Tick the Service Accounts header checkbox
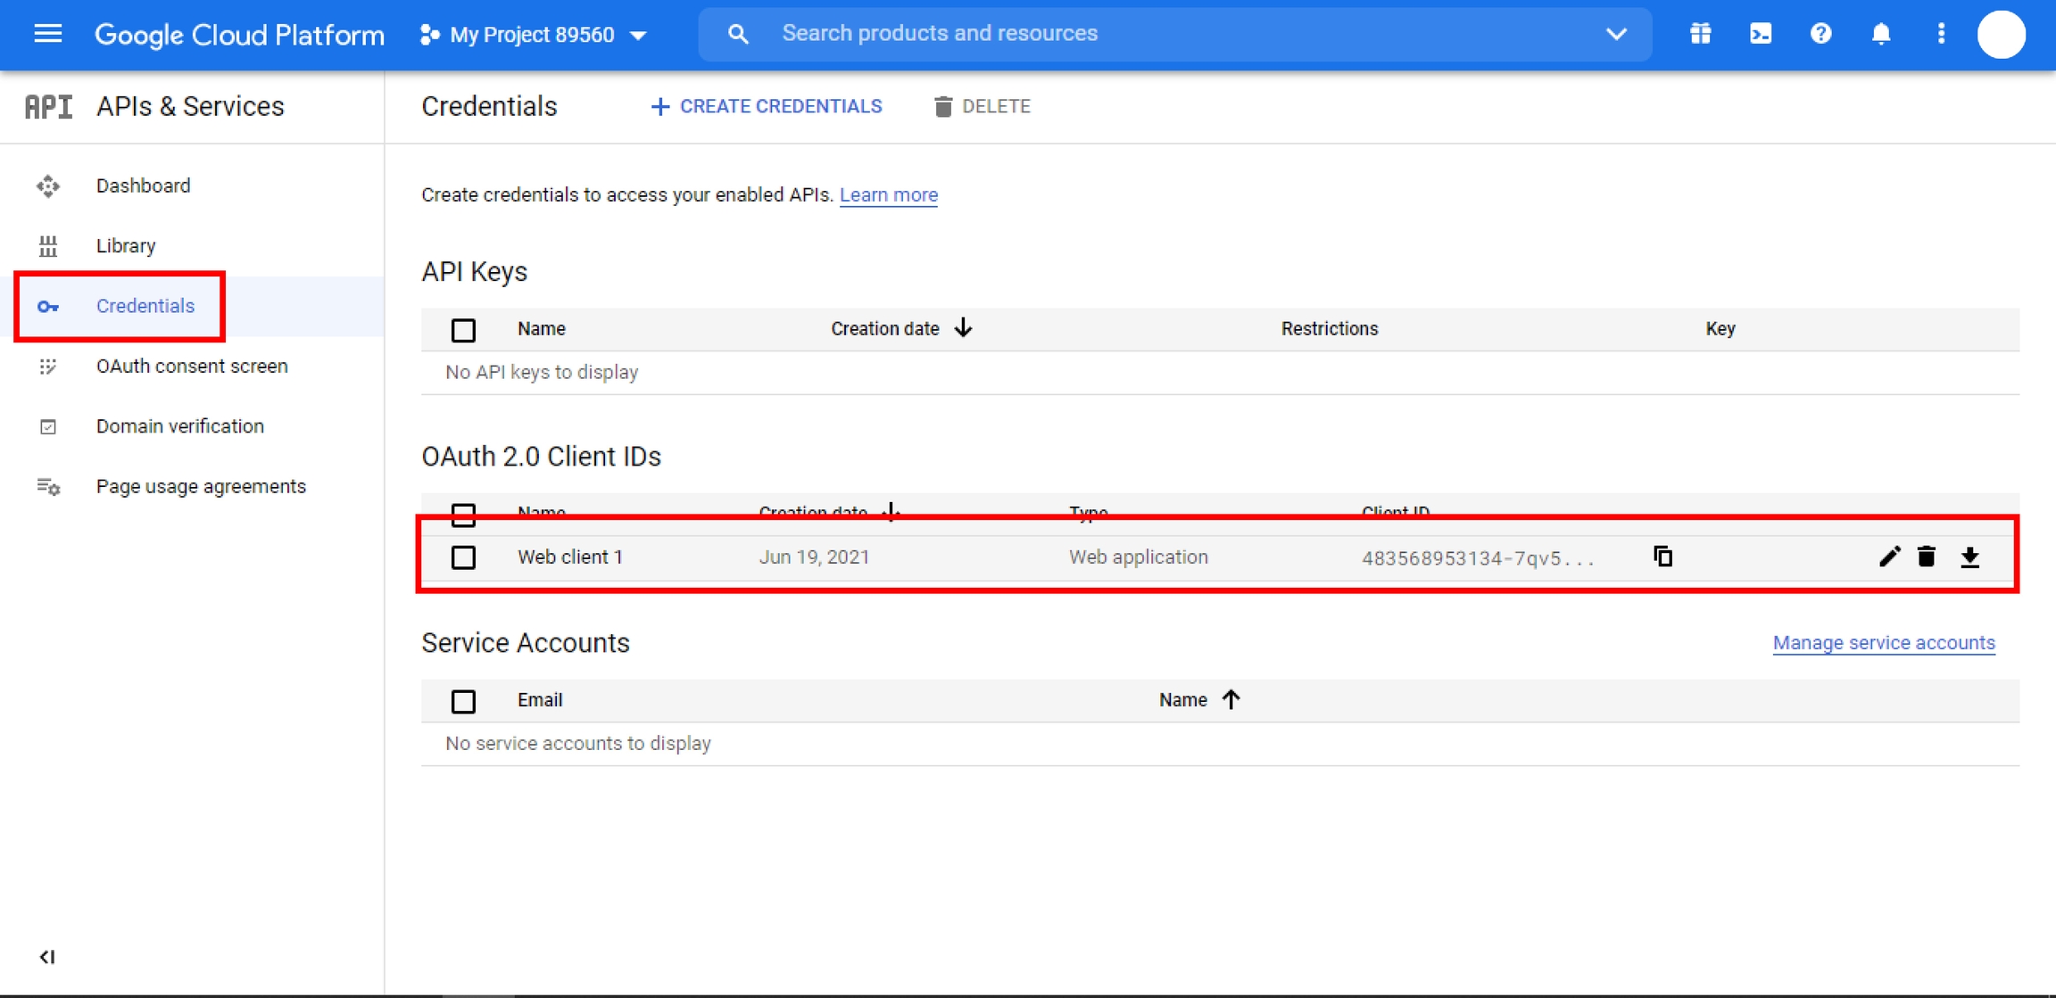This screenshot has width=2056, height=998. pos(463,701)
